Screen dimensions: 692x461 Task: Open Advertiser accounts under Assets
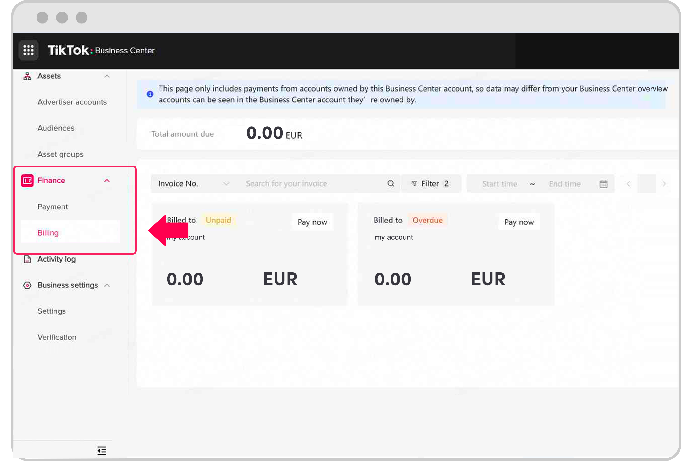72,102
